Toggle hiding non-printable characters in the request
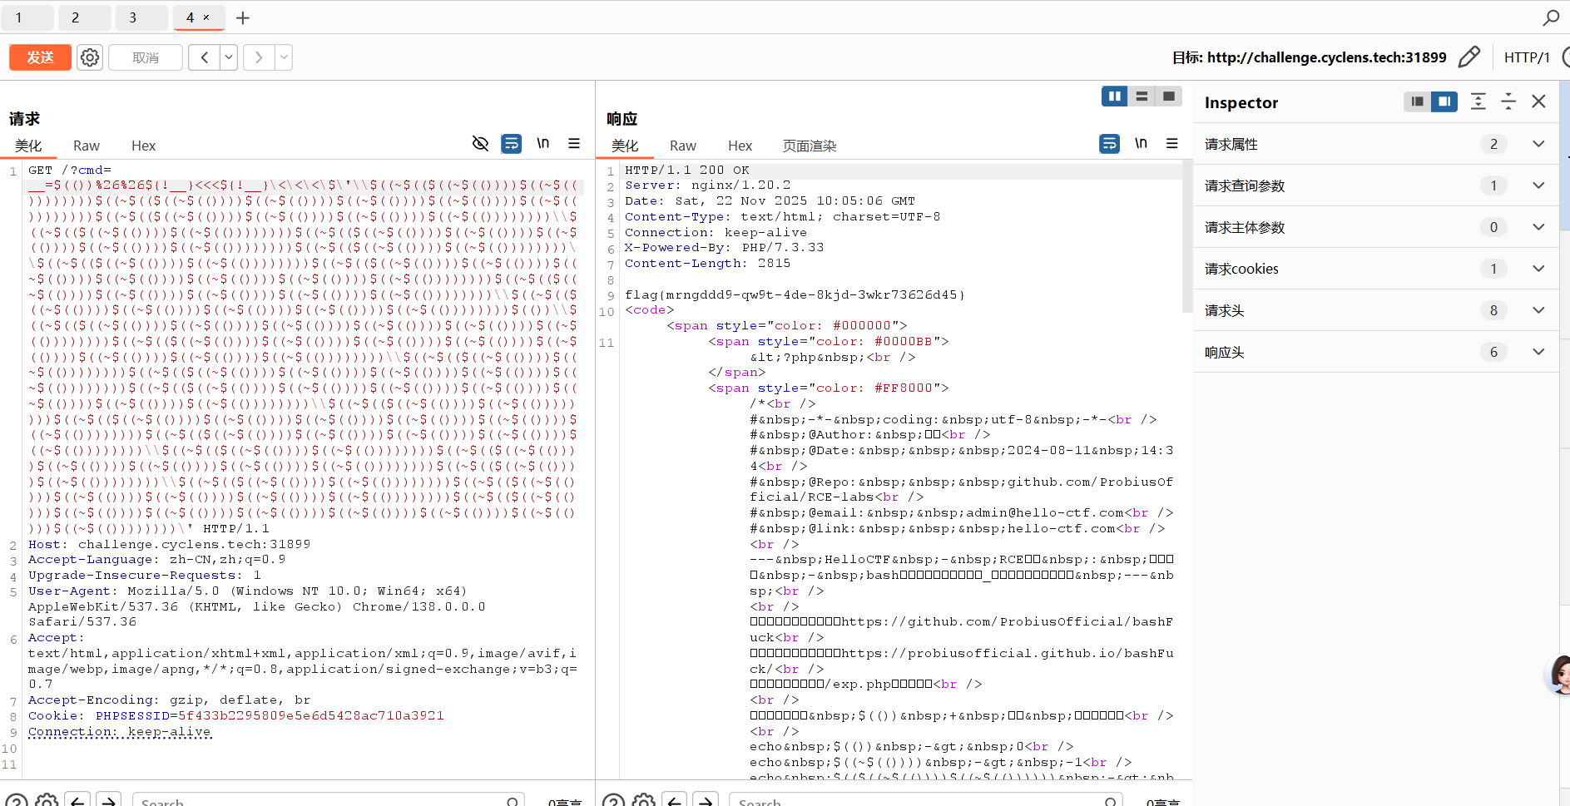 (x=480, y=143)
